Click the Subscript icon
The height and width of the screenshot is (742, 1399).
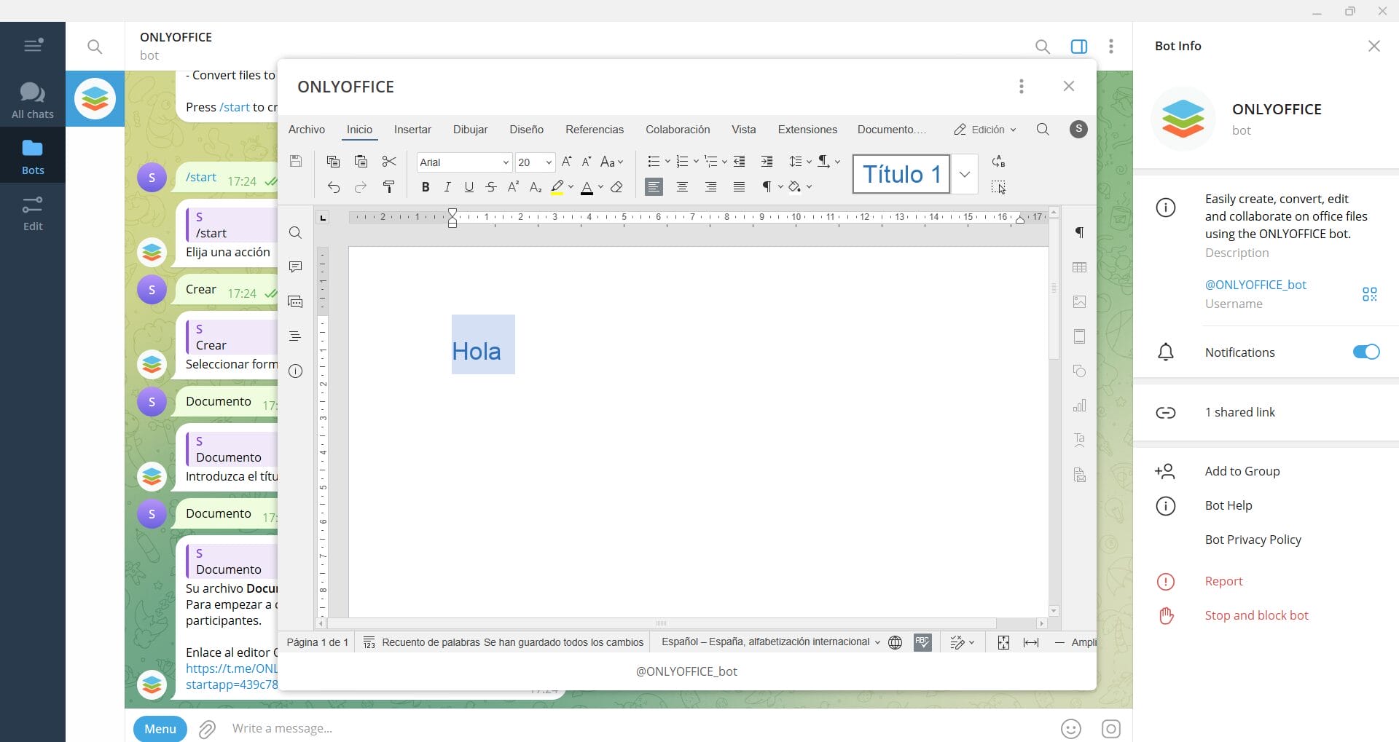pos(536,187)
